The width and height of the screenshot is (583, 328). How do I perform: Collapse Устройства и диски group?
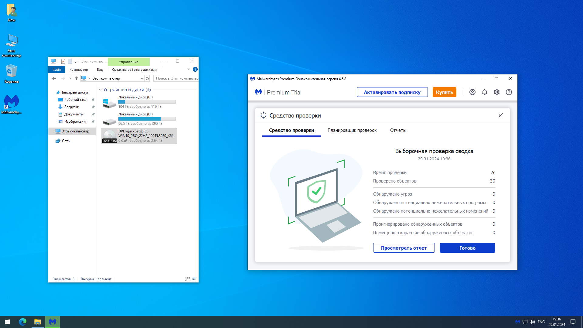point(100,90)
